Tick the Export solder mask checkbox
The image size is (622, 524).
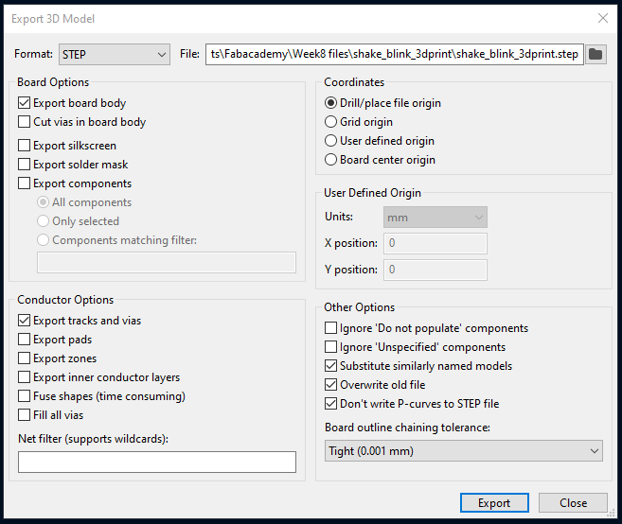(25, 165)
